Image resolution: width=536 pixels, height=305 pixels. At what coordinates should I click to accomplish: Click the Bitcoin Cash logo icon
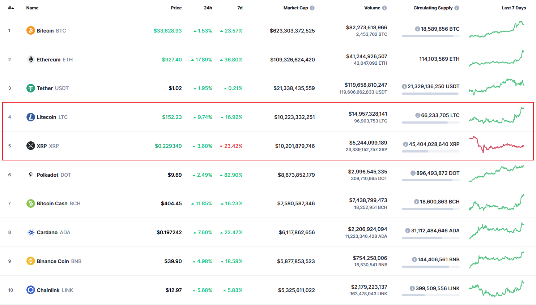31,203
